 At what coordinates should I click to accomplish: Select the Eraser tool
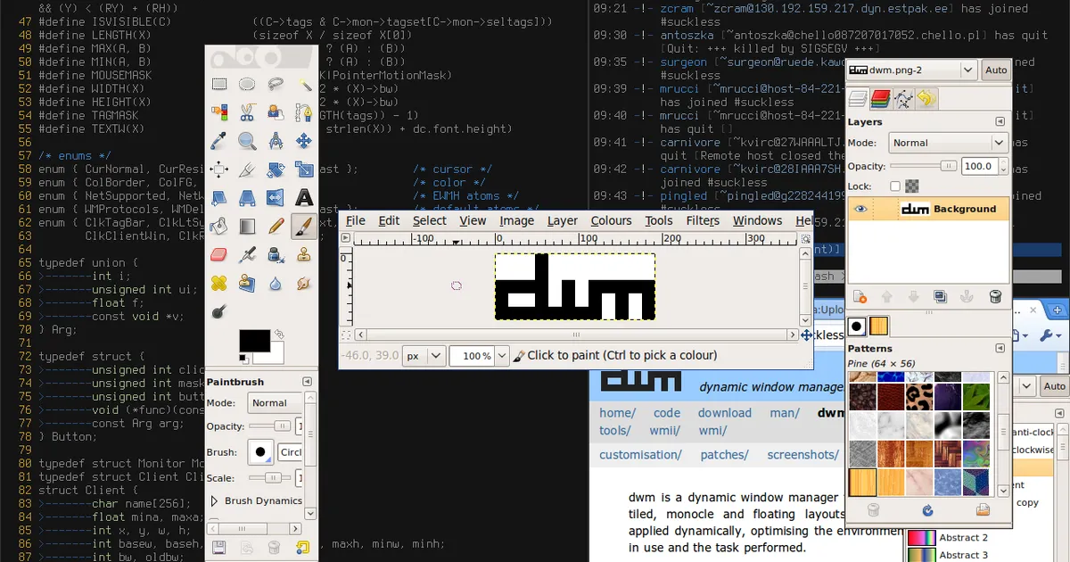[x=218, y=255]
